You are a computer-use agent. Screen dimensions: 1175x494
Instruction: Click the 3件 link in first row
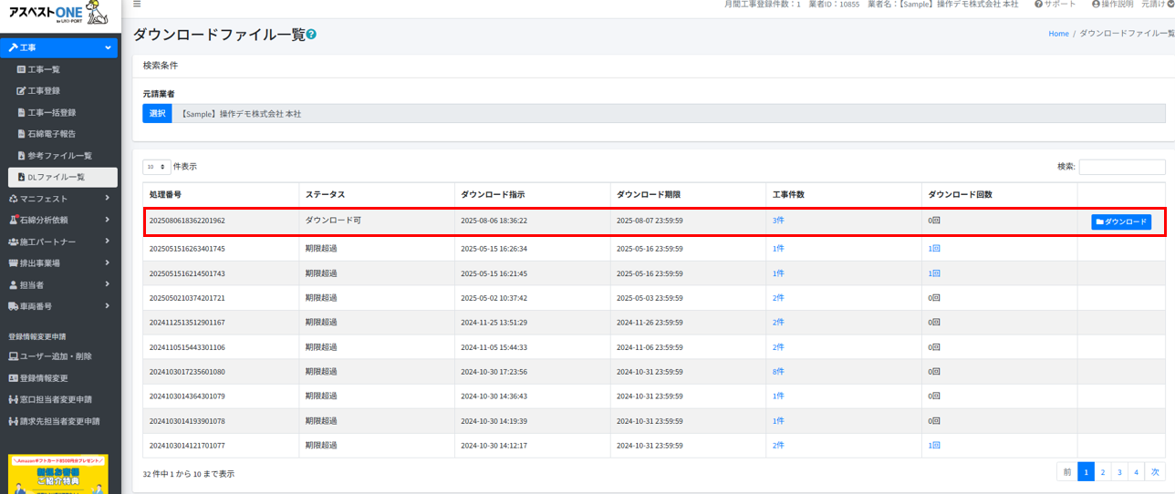[778, 221]
